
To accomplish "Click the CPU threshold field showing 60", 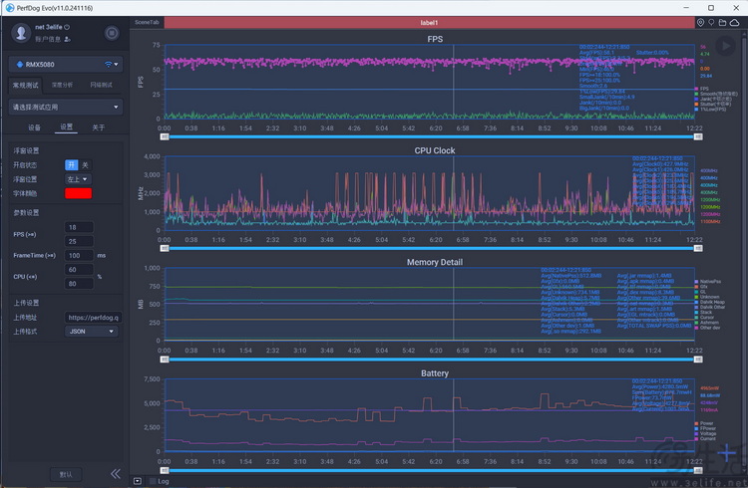I will [x=79, y=270].
